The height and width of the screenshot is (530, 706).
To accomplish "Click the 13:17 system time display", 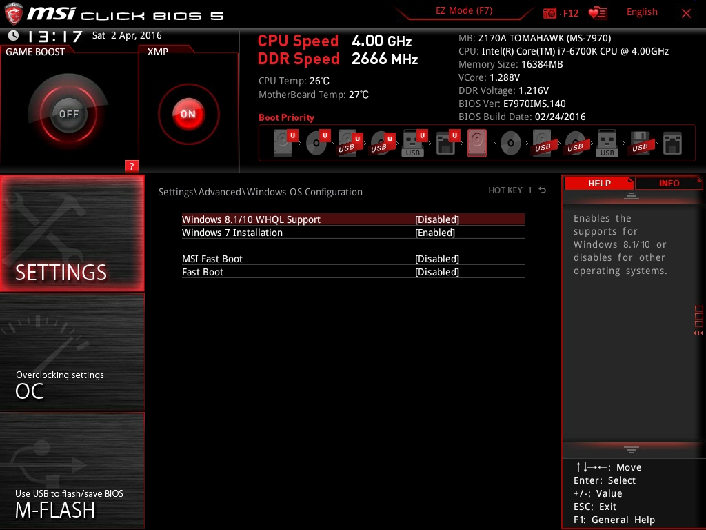I will point(55,36).
